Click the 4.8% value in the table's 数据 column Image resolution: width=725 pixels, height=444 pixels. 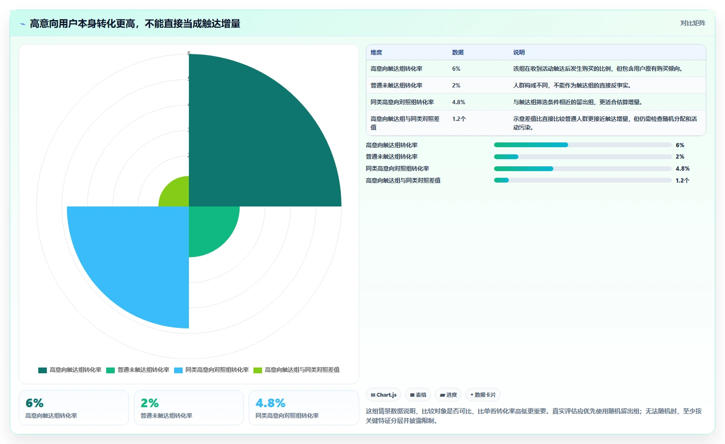459,102
